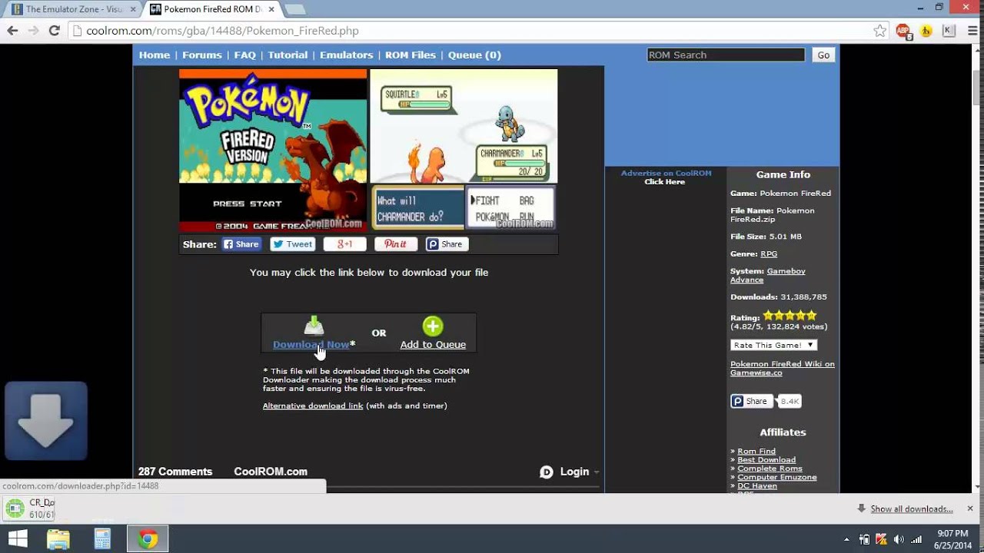The height and width of the screenshot is (553, 984).
Task: Open the Home menu item
Action: point(155,55)
